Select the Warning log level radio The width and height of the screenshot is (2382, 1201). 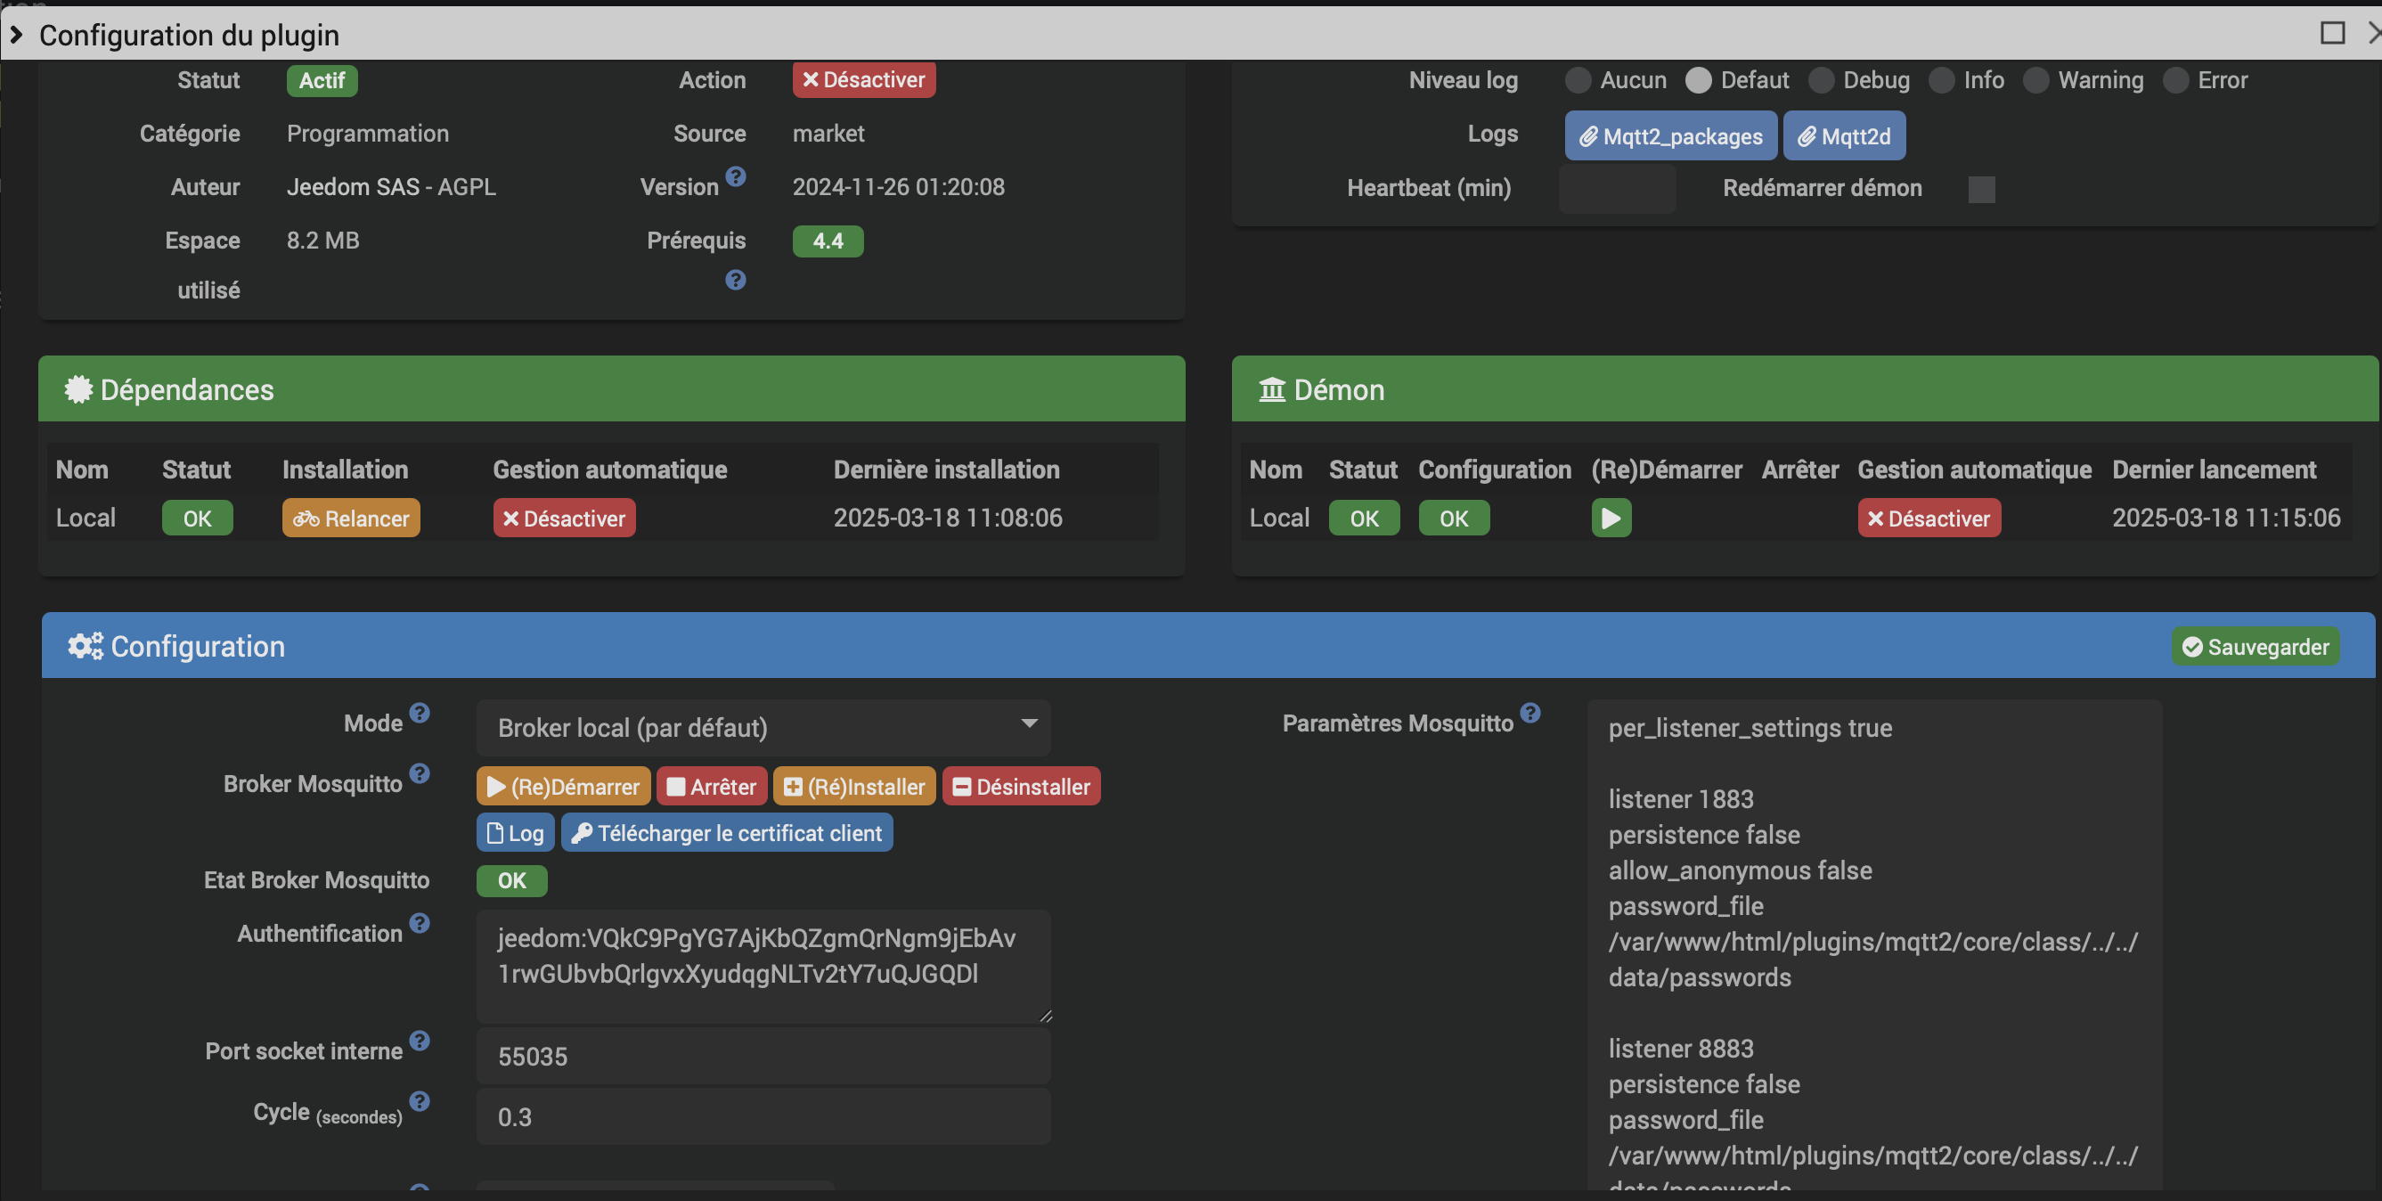tap(2035, 80)
